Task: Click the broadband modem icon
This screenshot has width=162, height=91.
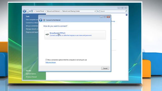Action: tap(47, 34)
